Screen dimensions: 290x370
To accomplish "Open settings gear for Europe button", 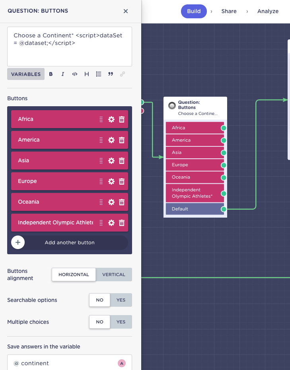I will pos(111,181).
